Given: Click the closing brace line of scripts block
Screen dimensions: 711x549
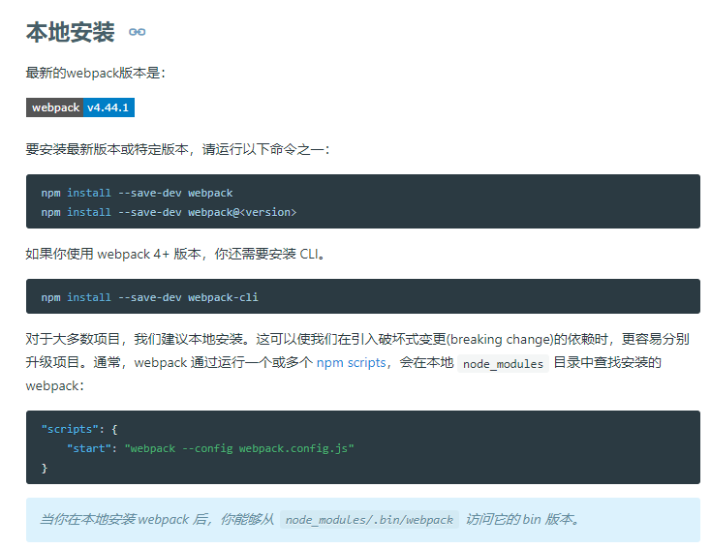Looking at the screenshot, I should tap(44, 468).
